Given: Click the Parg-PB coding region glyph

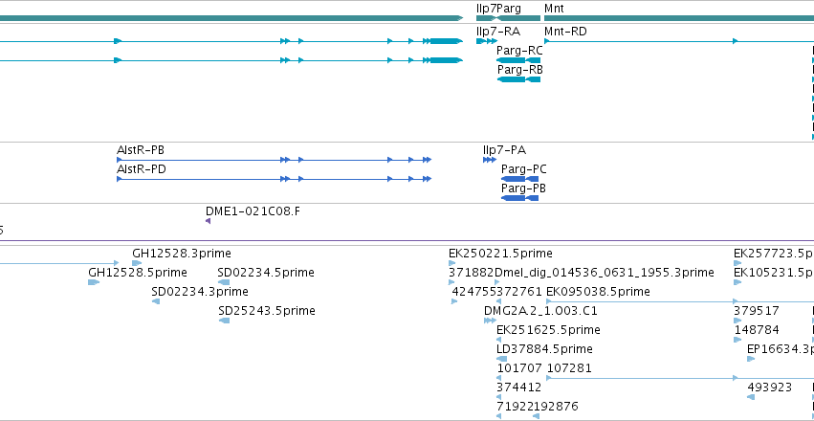Looking at the screenshot, I should [x=519, y=198].
